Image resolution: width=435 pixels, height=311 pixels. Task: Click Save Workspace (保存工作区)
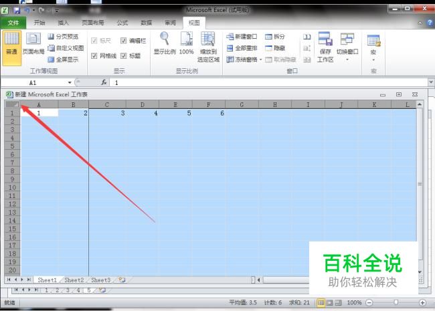[x=325, y=47]
